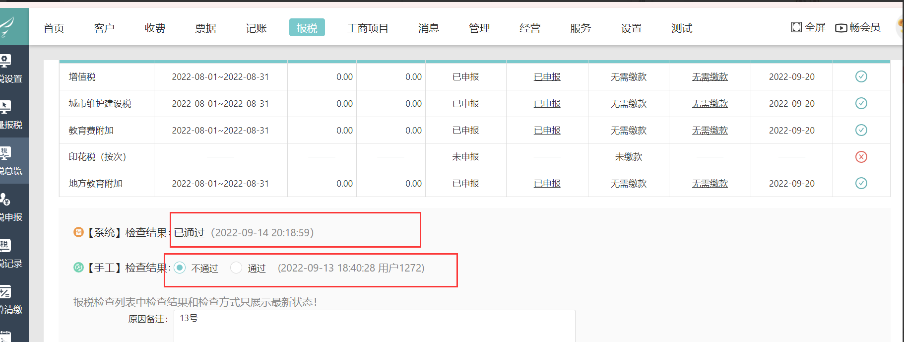Image resolution: width=904 pixels, height=342 pixels.
Task: Click the 无需缴款 link in 地方教育附加 row
Action: click(x=710, y=184)
